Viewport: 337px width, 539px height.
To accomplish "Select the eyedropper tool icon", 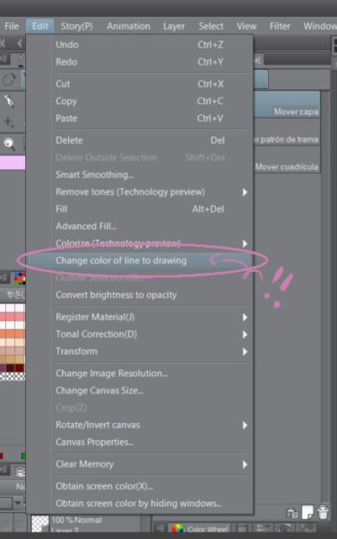I will point(9,101).
